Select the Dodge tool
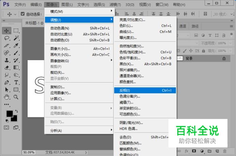Image resolution: width=236 pixels, height=156 pixels. click(6, 75)
